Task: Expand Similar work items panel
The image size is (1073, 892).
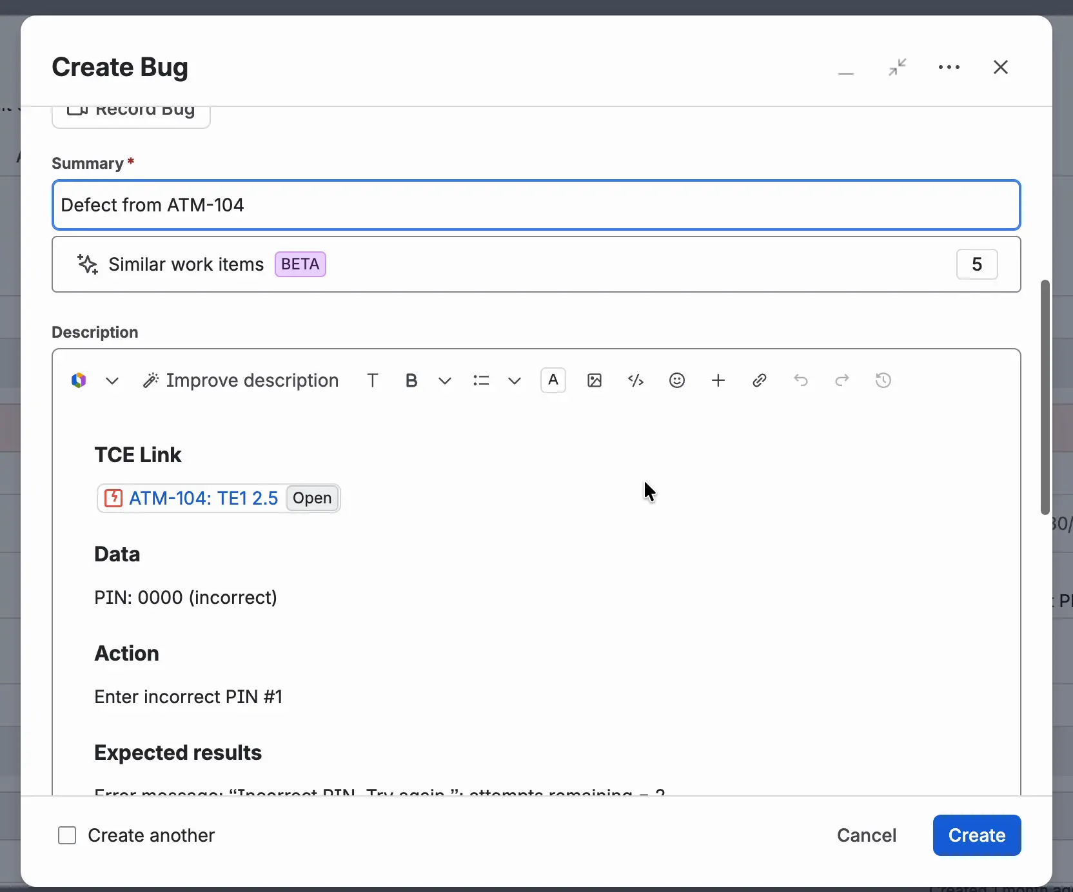Action: (x=536, y=264)
